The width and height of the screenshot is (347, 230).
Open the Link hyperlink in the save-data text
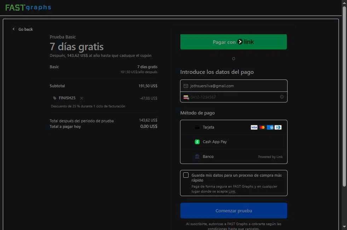(x=232, y=191)
